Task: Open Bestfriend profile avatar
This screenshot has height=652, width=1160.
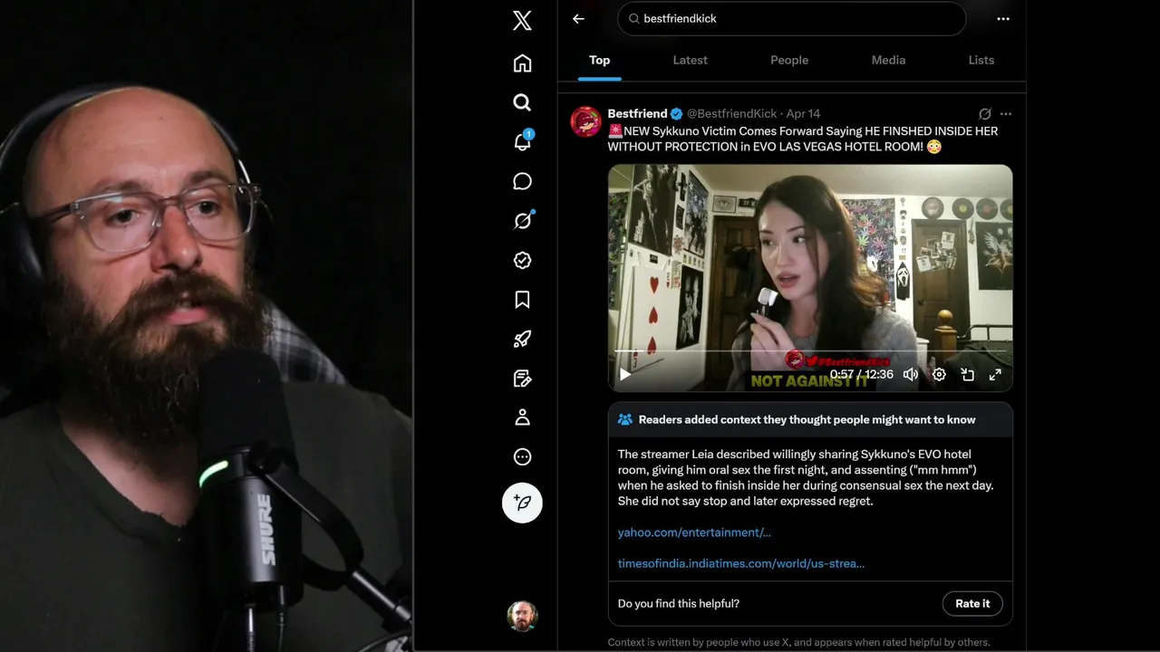Action: click(585, 121)
